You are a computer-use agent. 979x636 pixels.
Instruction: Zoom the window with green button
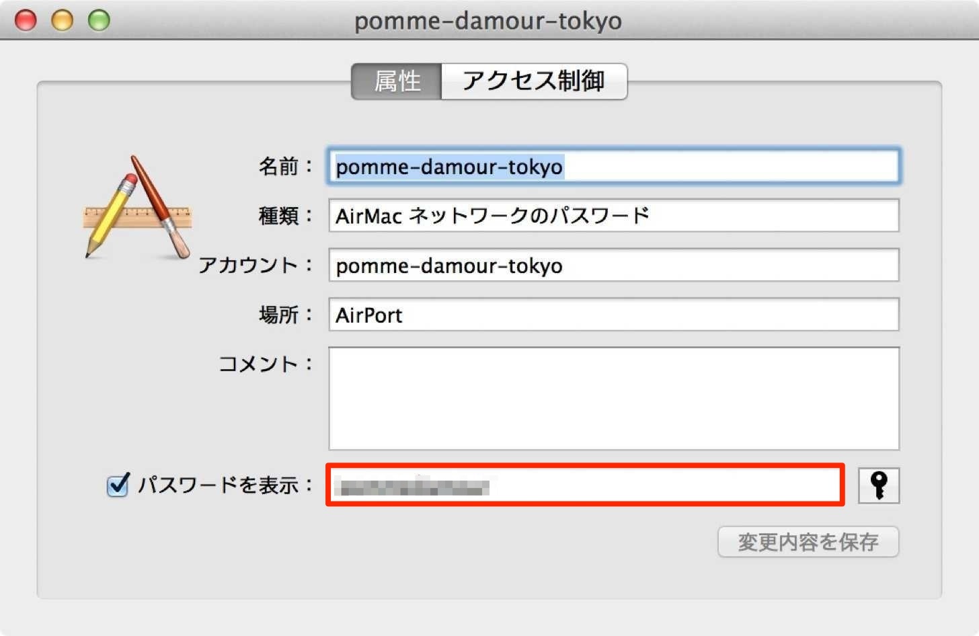pos(100,20)
